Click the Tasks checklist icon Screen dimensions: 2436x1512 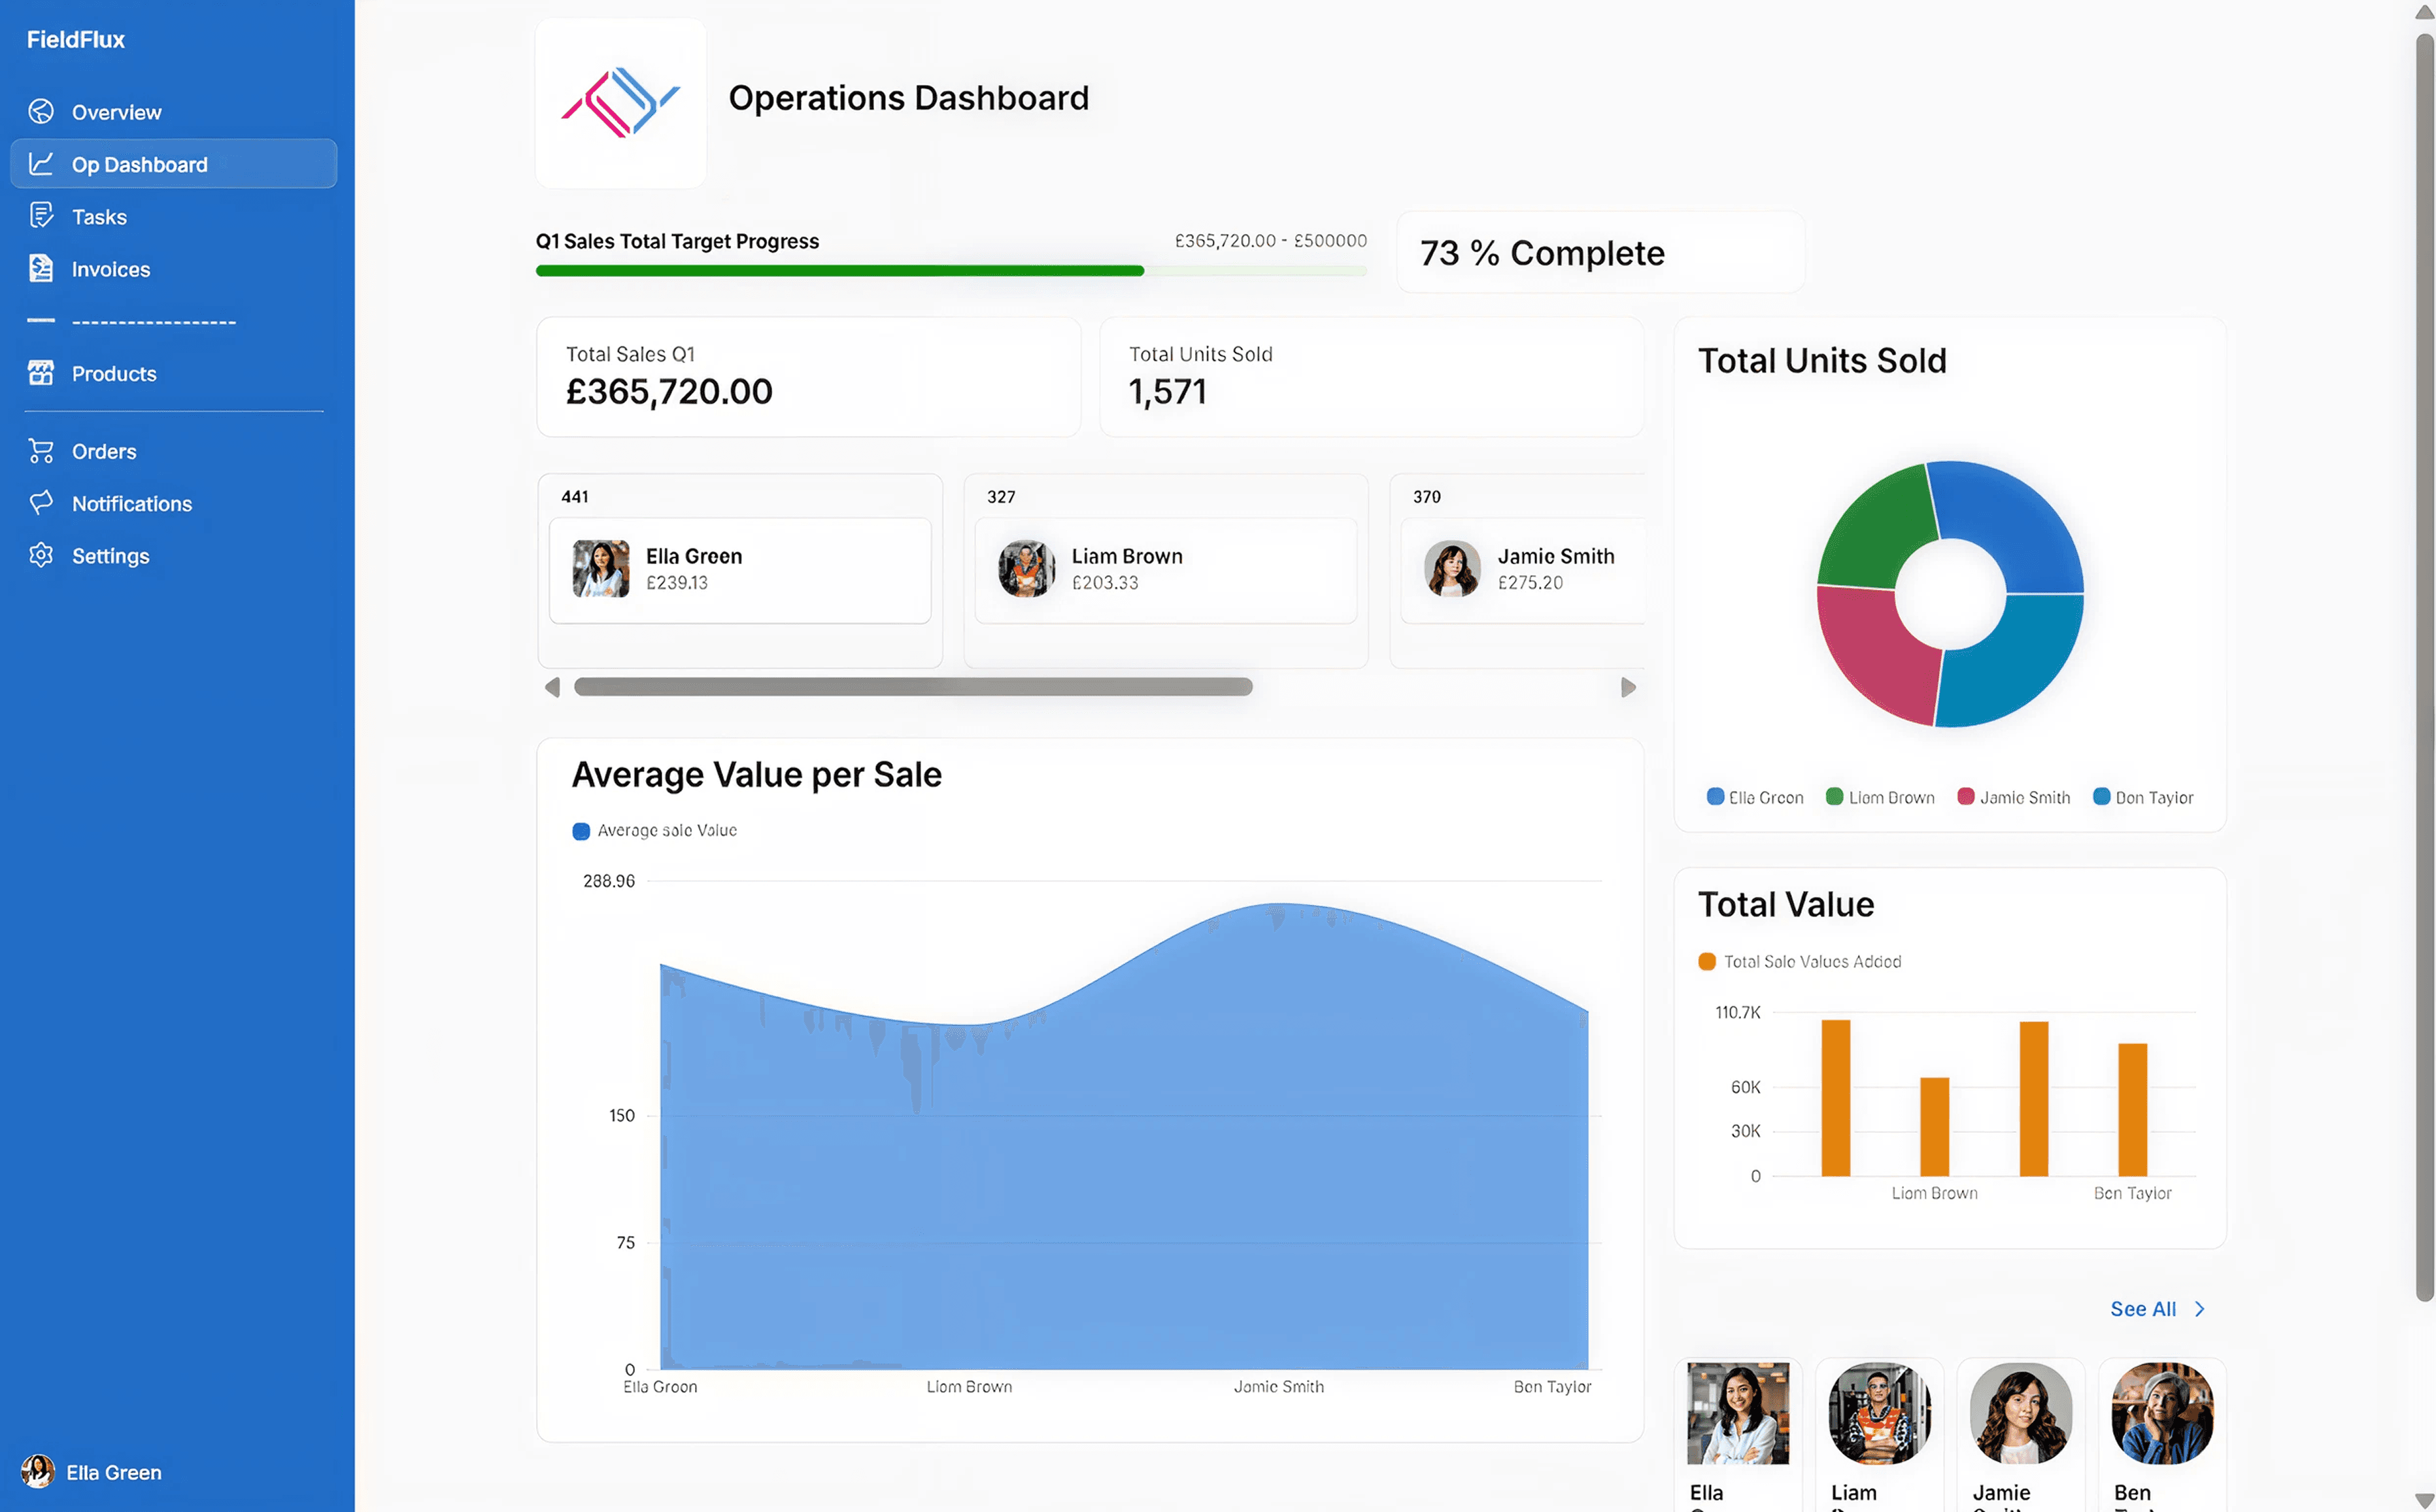tap(41, 216)
